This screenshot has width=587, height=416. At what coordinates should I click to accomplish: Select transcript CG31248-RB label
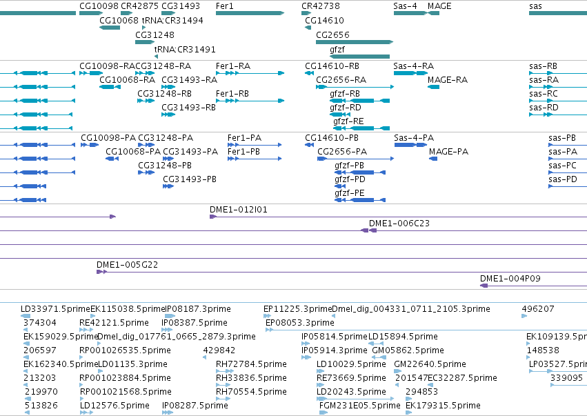[164, 94]
